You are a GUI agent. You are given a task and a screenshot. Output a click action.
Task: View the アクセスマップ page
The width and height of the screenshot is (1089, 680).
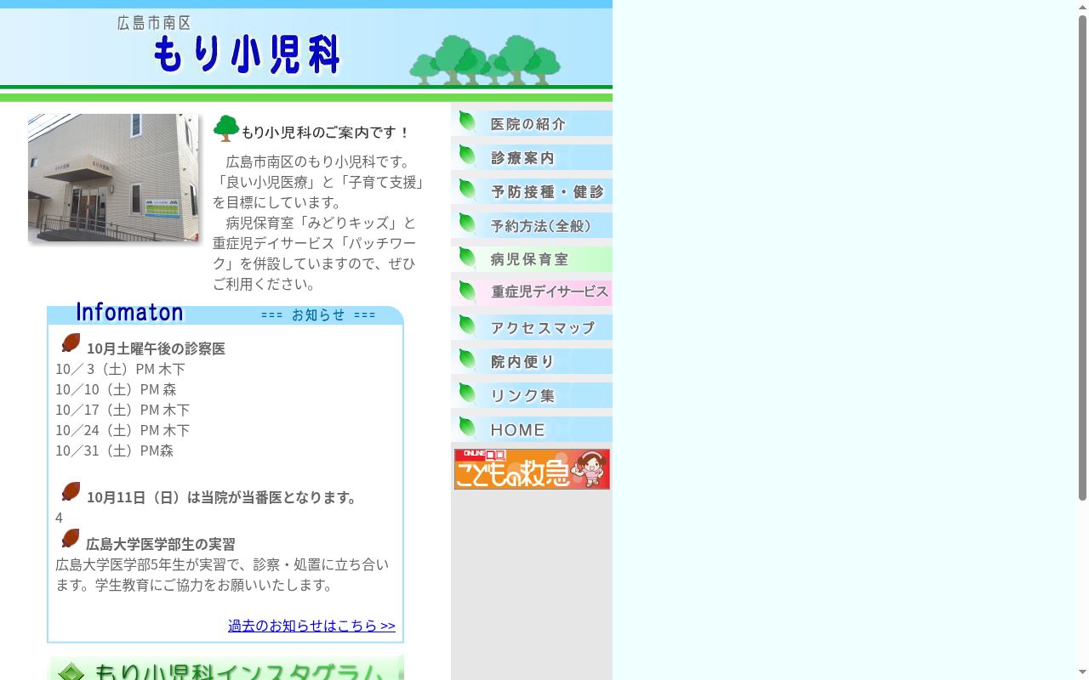[x=532, y=327]
